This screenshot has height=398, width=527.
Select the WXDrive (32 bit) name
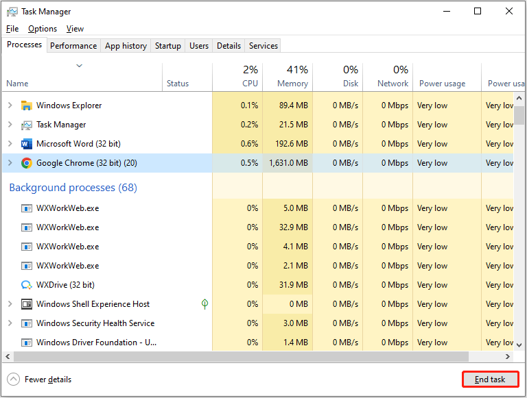pyautogui.click(x=65, y=285)
